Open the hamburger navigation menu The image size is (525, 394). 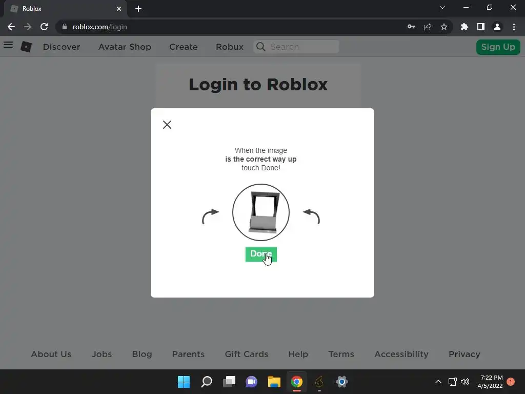[8, 45]
